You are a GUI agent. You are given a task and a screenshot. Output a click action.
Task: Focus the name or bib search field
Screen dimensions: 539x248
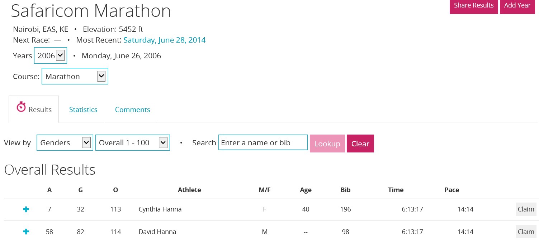(x=263, y=143)
